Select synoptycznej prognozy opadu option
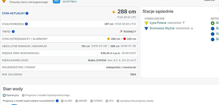 point(118,101)
